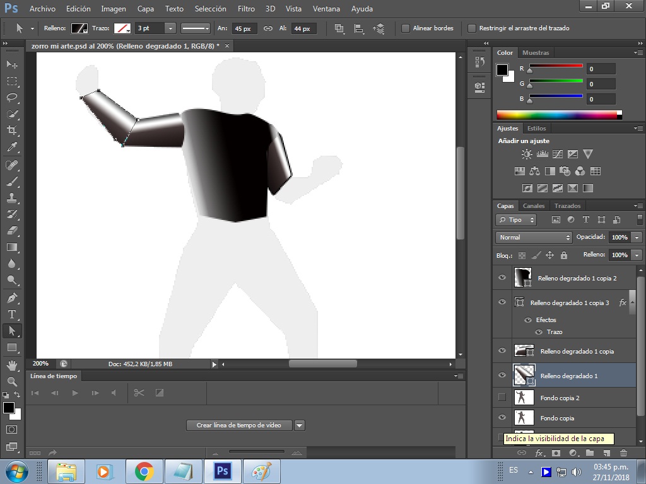Select the Eraser tool
The height and width of the screenshot is (484, 646).
pyautogui.click(x=12, y=231)
